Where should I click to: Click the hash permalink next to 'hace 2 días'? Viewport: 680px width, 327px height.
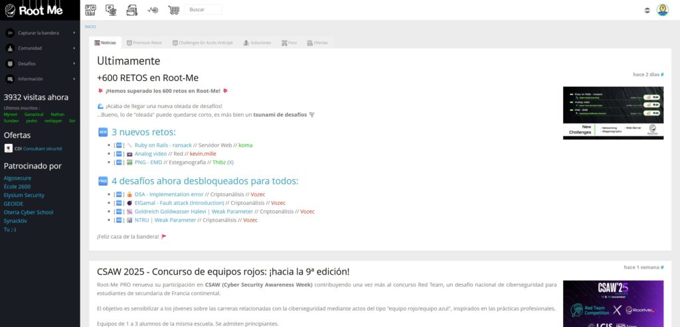coord(662,74)
